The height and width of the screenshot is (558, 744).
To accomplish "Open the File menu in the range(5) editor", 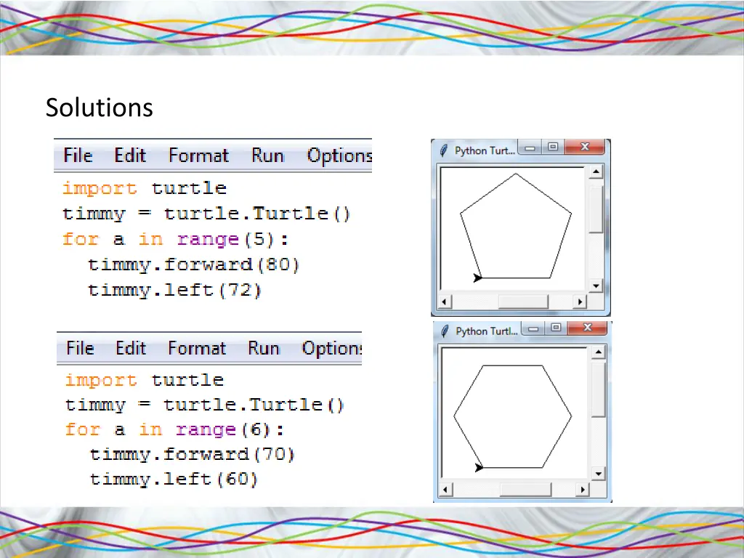I will (78, 155).
